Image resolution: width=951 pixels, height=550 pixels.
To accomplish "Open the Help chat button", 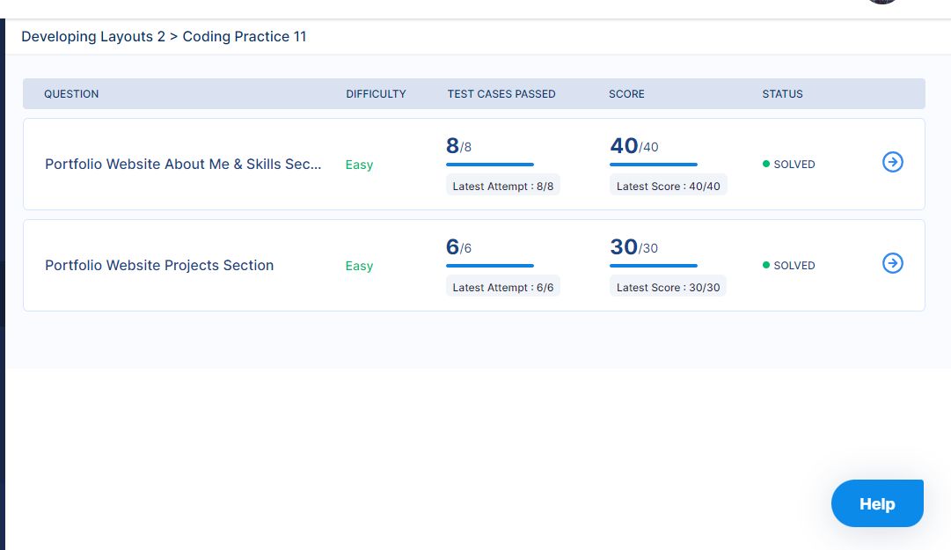I will (x=877, y=503).
